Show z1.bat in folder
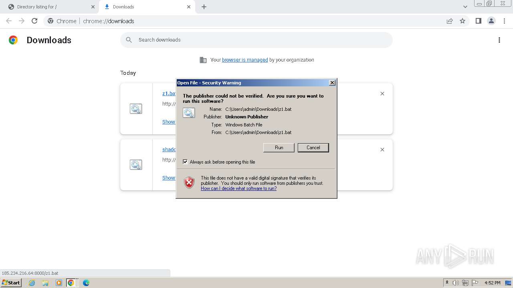The width and height of the screenshot is (513, 288). (169, 122)
